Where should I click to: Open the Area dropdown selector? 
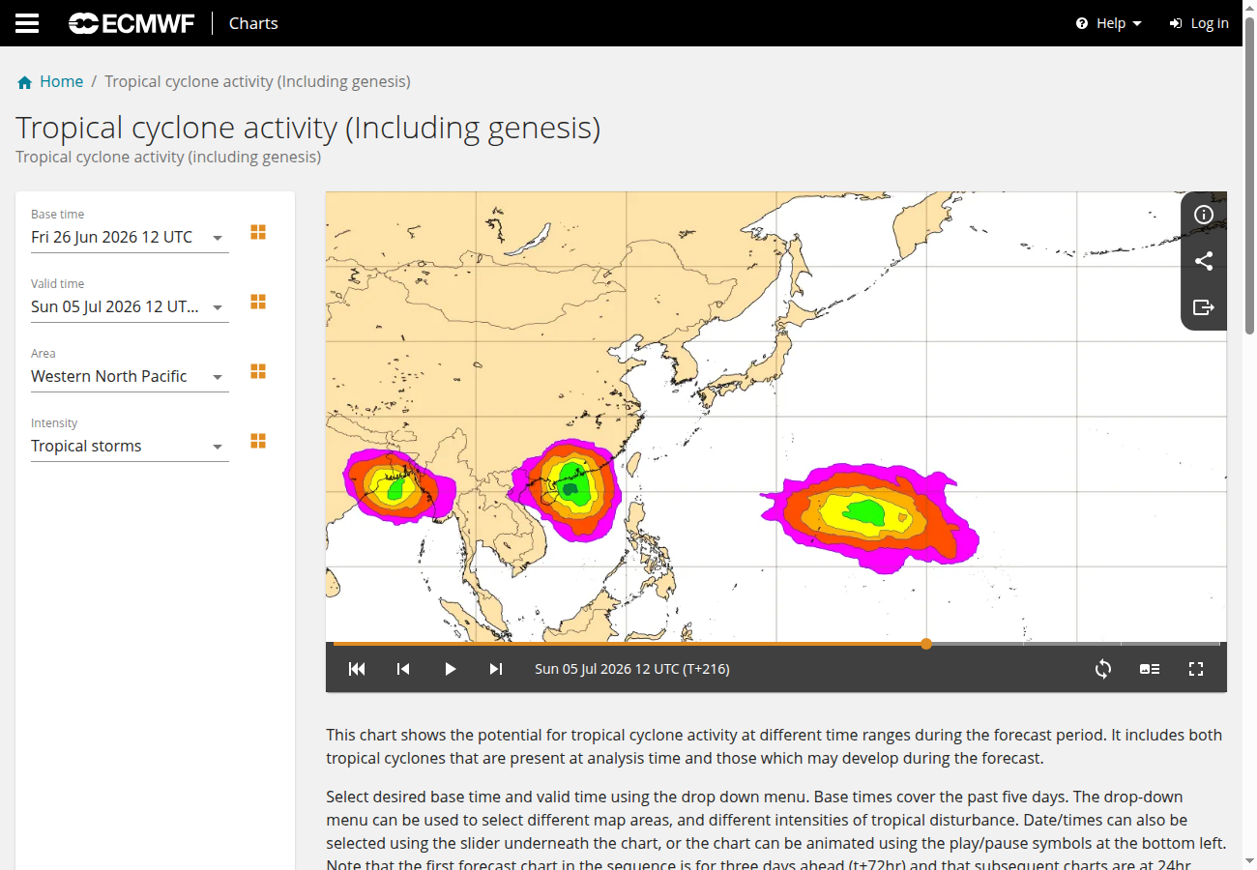pos(130,377)
